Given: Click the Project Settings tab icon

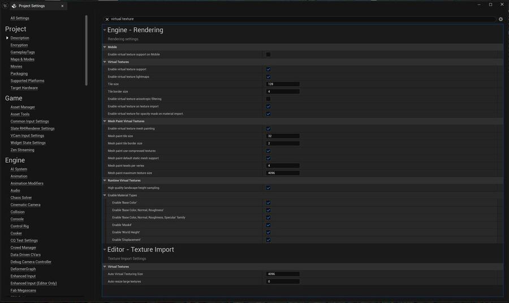Looking at the screenshot, I should [x=14, y=6].
